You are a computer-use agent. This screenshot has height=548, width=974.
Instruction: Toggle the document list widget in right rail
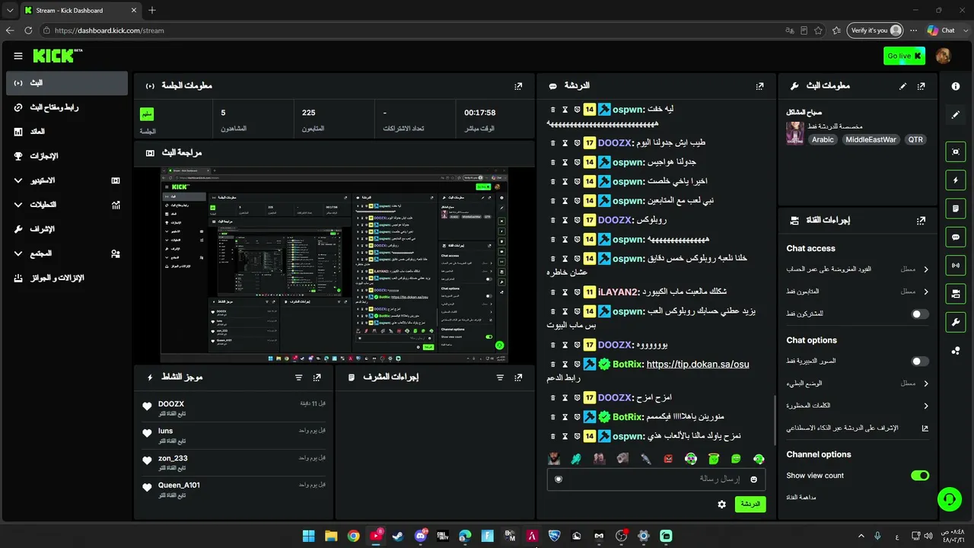[x=956, y=209]
